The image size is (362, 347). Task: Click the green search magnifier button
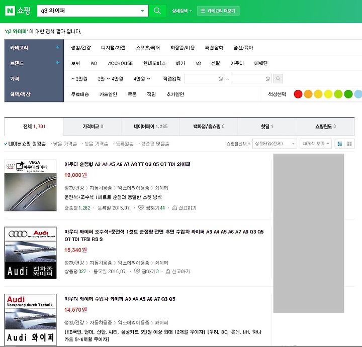157,11
